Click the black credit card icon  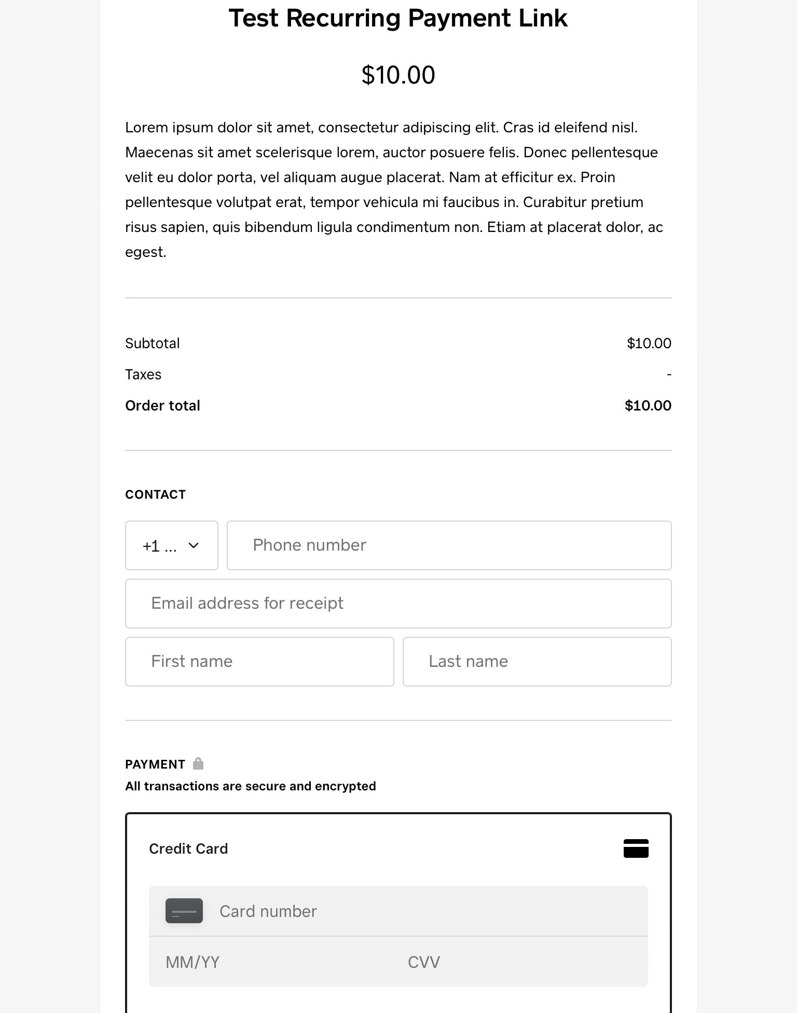pyautogui.click(x=636, y=848)
